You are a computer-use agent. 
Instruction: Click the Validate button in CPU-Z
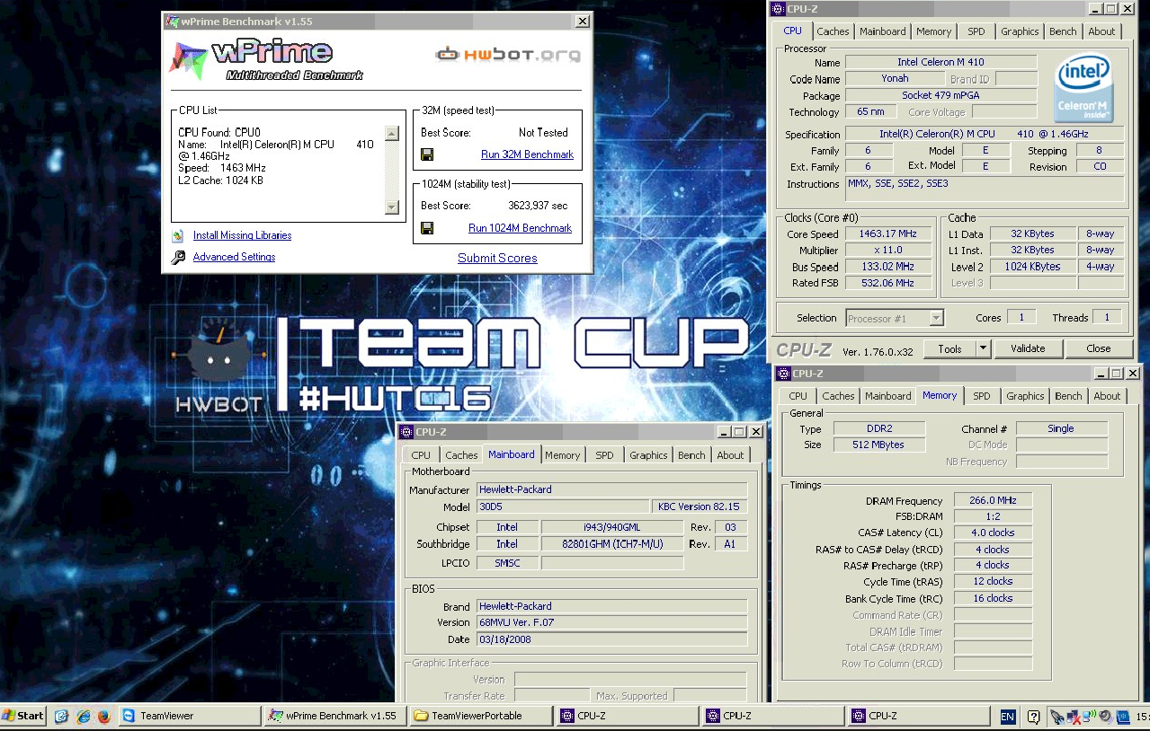[1028, 348]
